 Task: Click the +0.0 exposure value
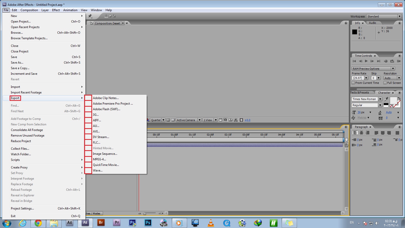pos(248,120)
